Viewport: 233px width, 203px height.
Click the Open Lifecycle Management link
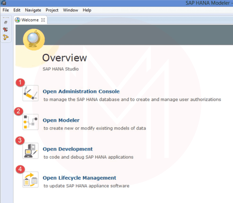point(79,178)
